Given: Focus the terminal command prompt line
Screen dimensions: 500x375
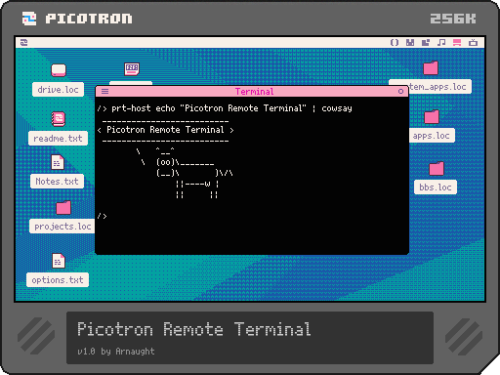Looking at the screenshot, I should click(252, 216).
